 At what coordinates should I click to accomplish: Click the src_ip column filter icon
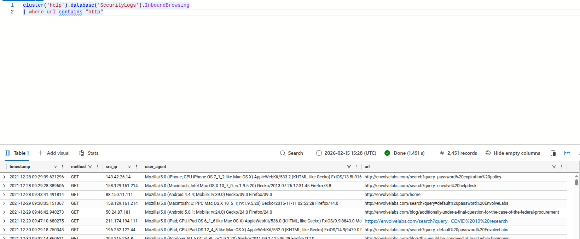[x=129, y=167]
